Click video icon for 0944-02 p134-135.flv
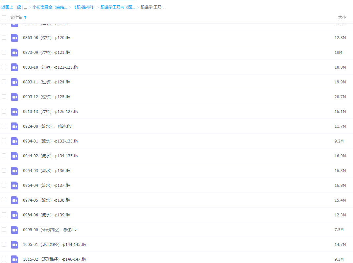 pyautogui.click(x=14, y=156)
